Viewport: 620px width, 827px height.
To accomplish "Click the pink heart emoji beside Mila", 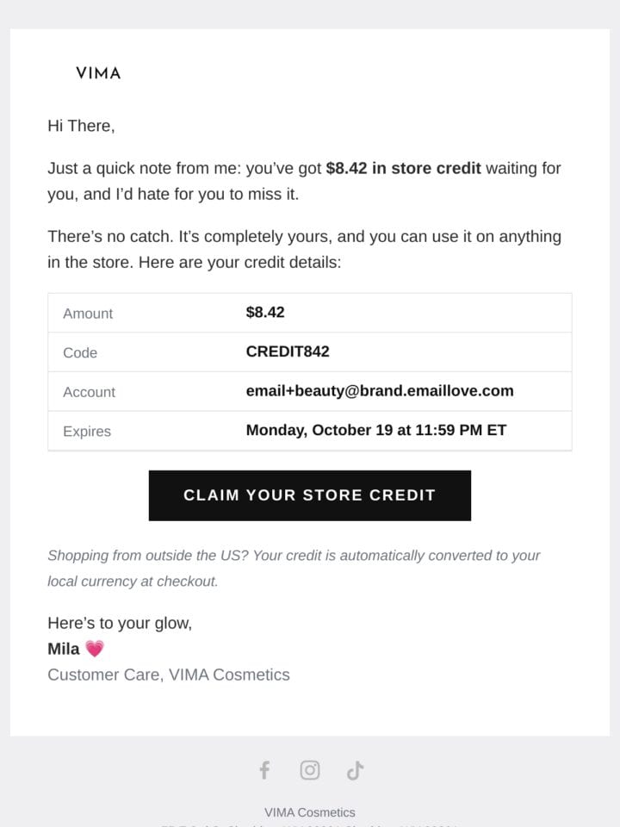I will click(95, 649).
